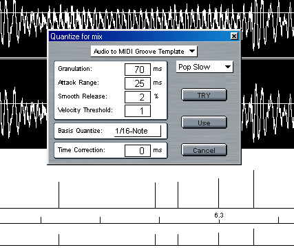Click the Use button
294x252 pixels.
tap(204, 123)
